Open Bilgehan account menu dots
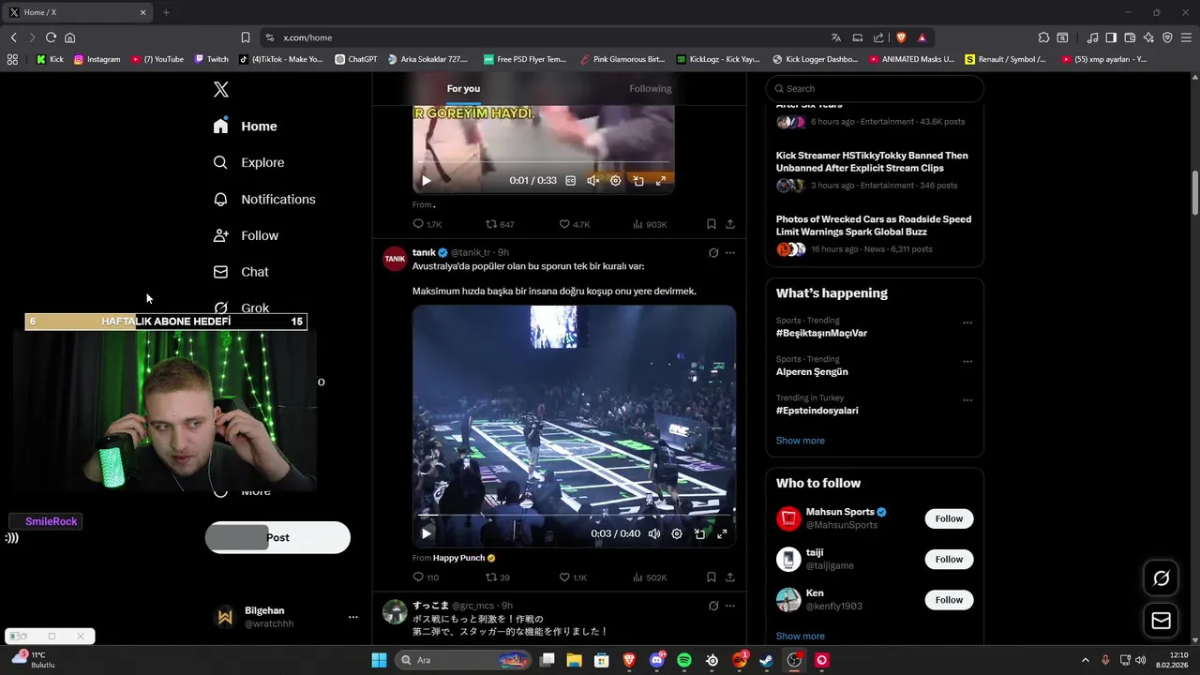Viewport: 1200px width, 675px height. coord(353,617)
